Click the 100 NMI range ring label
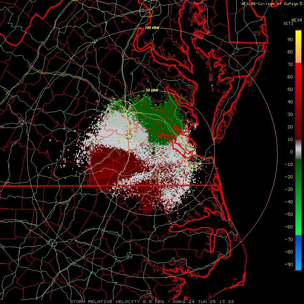304x304 pixels. (x=152, y=28)
